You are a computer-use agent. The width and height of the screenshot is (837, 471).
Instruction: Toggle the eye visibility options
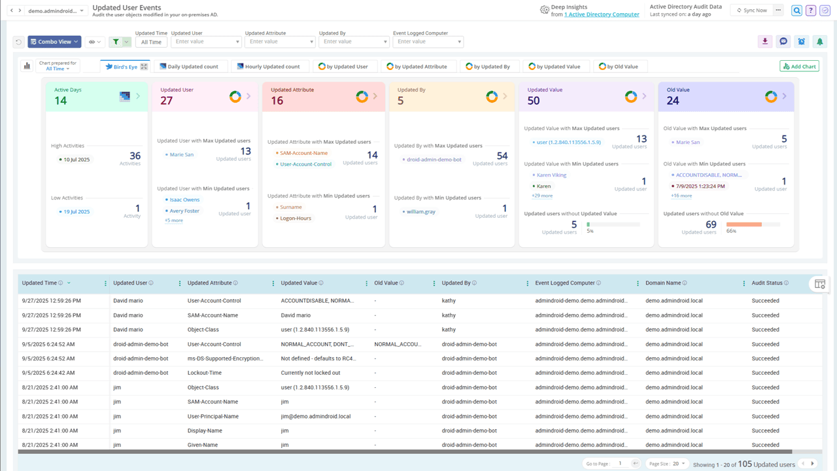[x=95, y=42]
